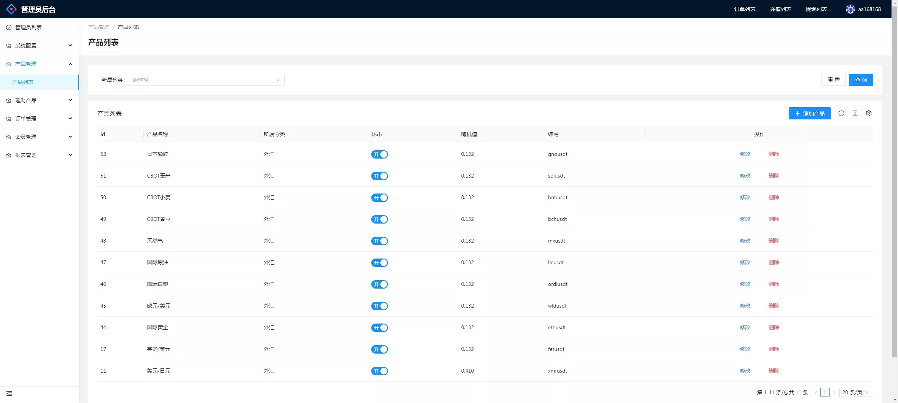Select 管理员列表 in the sidebar
Image resolution: width=898 pixels, height=403 pixels.
pos(29,27)
